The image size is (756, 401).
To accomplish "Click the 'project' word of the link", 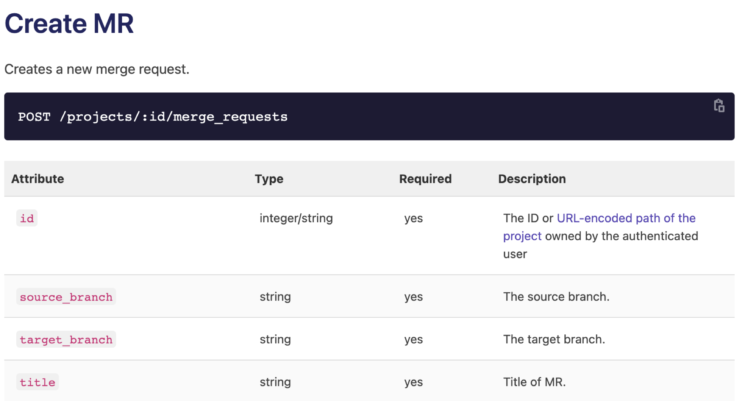I will 522,236.
